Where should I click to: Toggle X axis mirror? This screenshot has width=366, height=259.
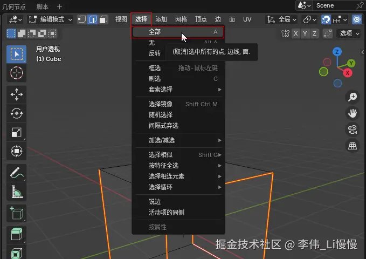click(x=295, y=33)
